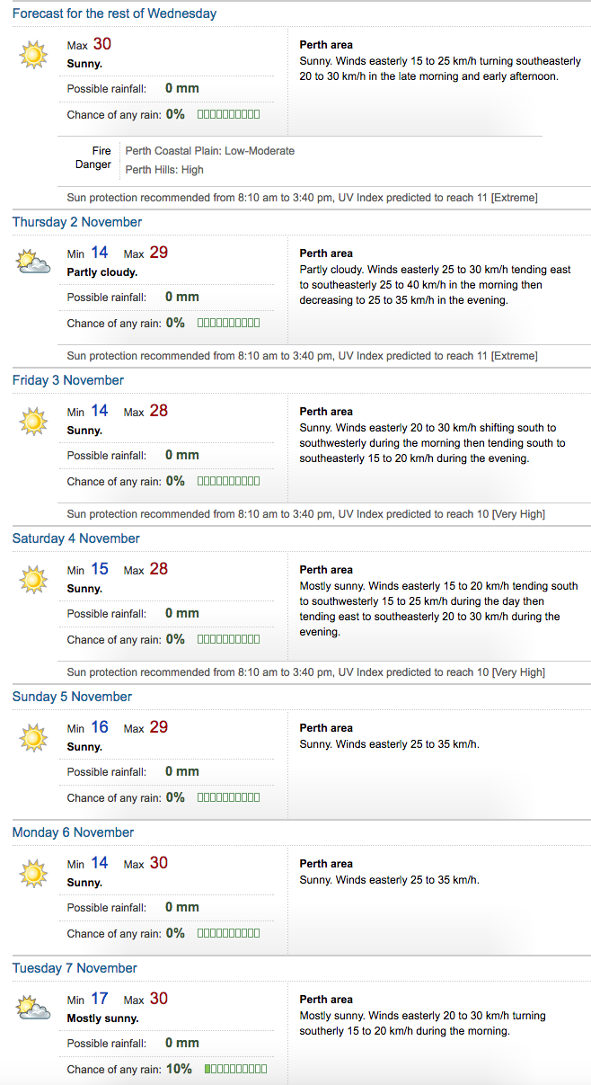Click the sun icon for Saturday 4 November

click(33, 579)
